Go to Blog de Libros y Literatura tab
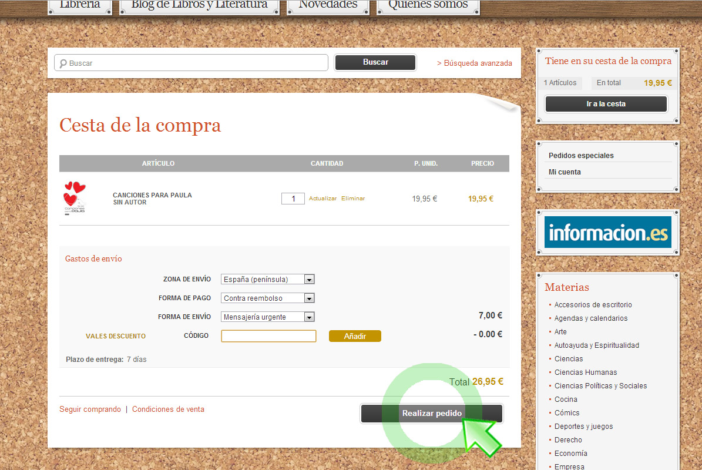Image resolution: width=702 pixels, height=470 pixels. (199, 5)
